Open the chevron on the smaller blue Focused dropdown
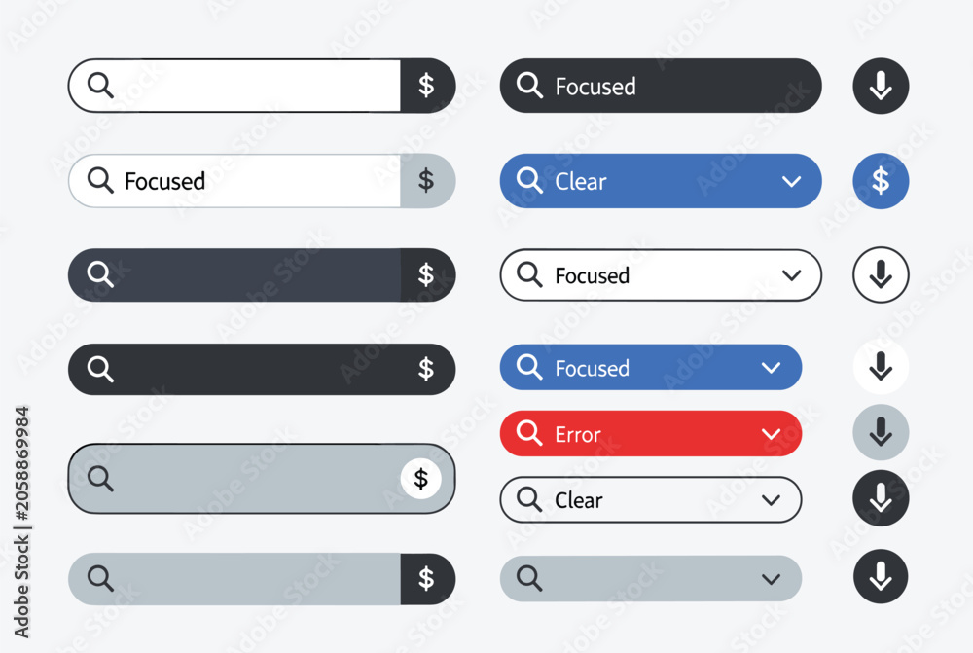Image resolution: width=973 pixels, height=653 pixels. (771, 368)
